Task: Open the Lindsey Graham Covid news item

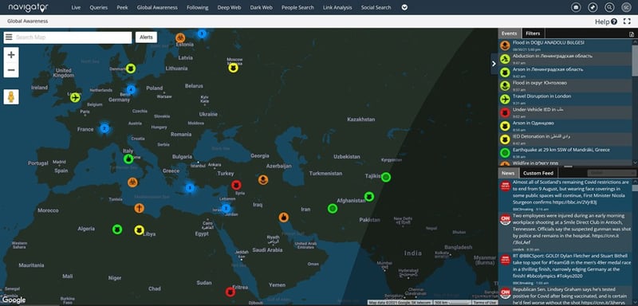Action: (x=565, y=296)
